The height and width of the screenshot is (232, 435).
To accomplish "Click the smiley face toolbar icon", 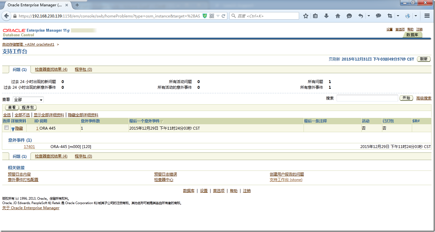I will point(349,16).
